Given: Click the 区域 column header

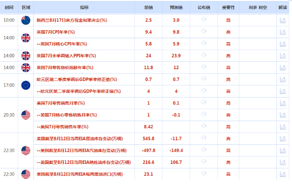Looking at the screenshot, I should (x=26, y=8).
